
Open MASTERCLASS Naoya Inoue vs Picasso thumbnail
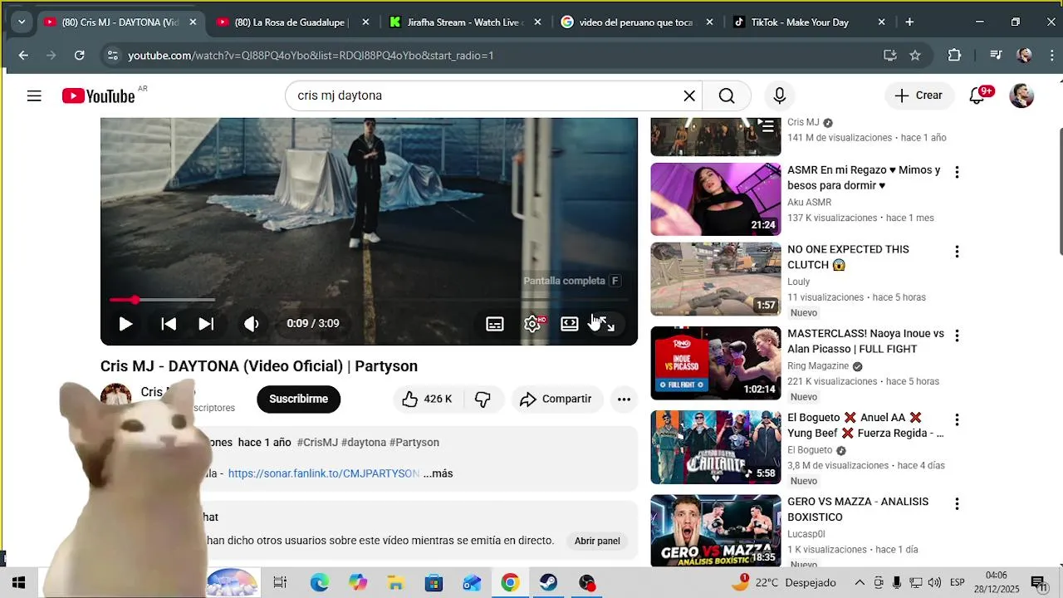(716, 363)
